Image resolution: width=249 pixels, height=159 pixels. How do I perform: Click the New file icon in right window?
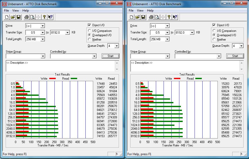[132, 17]
